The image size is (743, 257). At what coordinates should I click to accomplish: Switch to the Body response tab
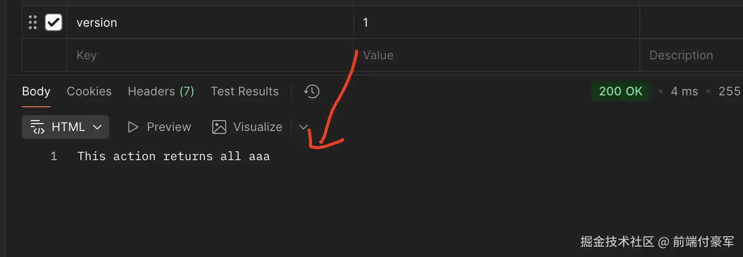(36, 91)
